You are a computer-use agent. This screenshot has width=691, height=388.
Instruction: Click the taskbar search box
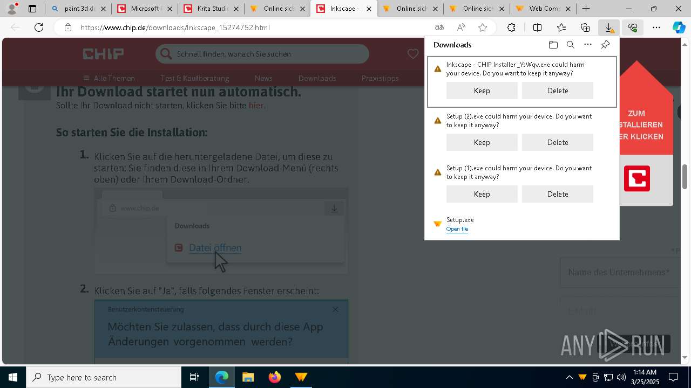click(x=104, y=377)
